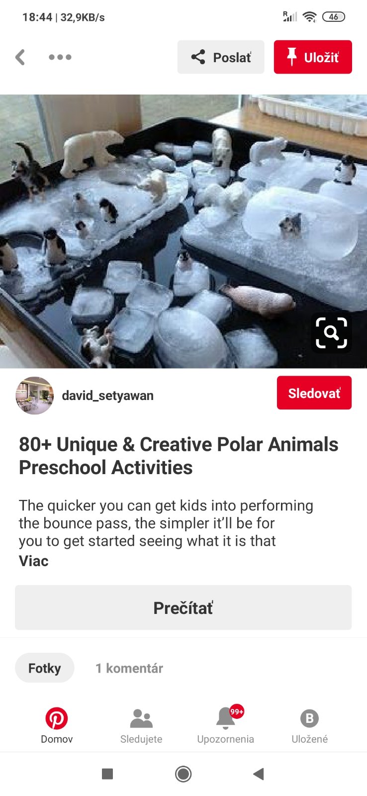
Task: Select the Fotky tab
Action: 45,668
